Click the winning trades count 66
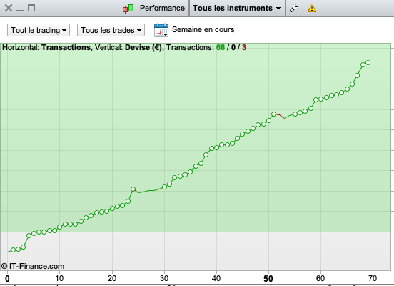This screenshot has width=394, height=286. [x=221, y=47]
